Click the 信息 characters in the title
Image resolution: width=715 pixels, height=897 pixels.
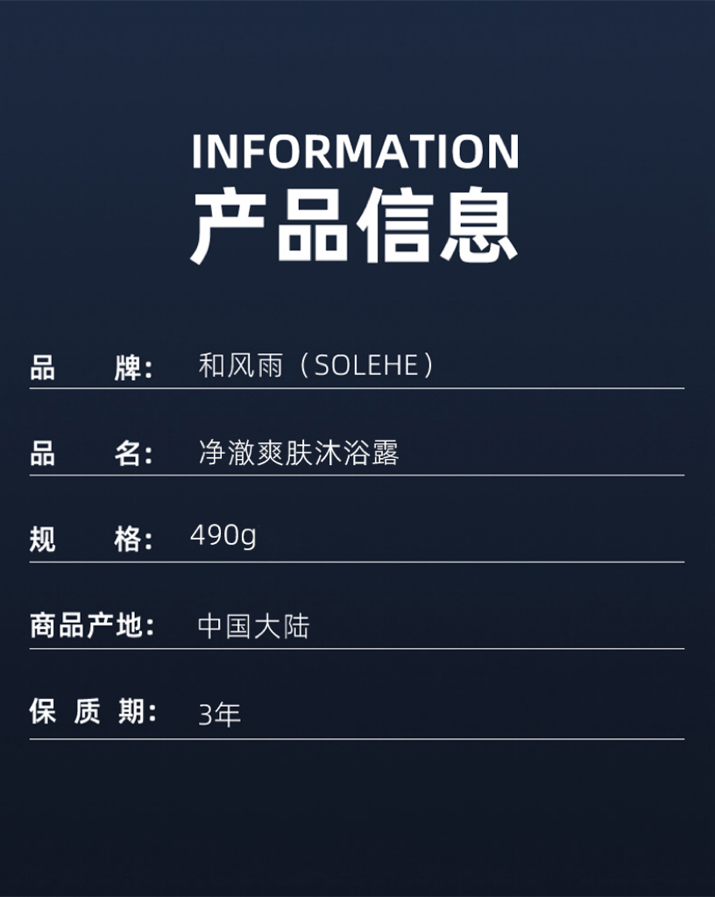click(x=437, y=225)
